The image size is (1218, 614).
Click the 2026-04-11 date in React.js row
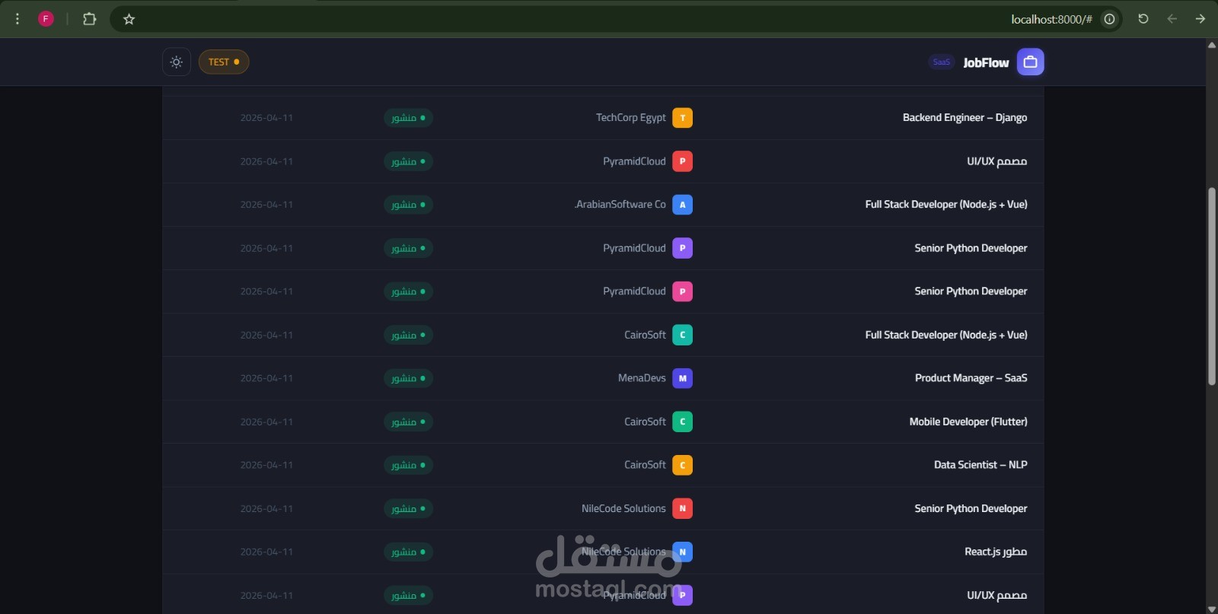(x=266, y=552)
